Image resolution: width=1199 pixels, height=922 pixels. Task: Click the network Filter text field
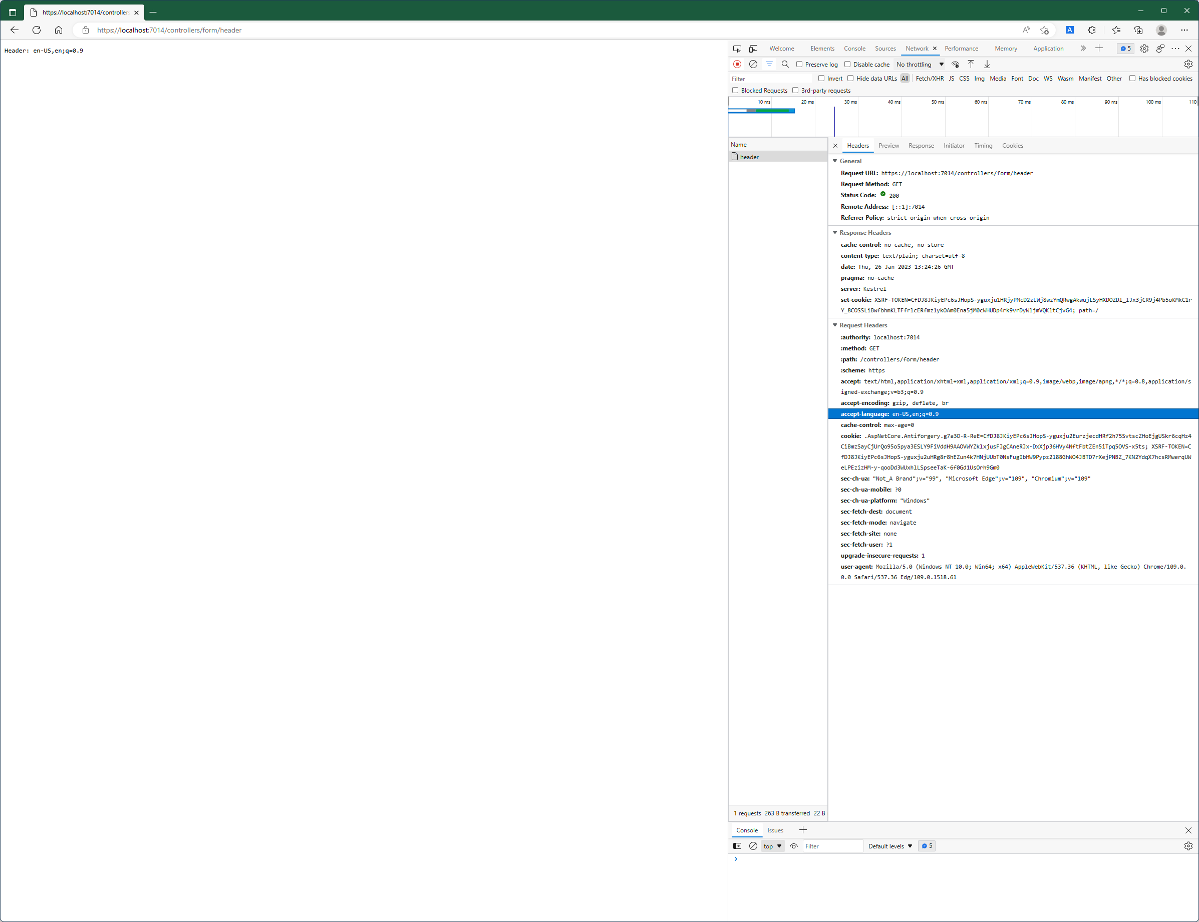pos(771,79)
